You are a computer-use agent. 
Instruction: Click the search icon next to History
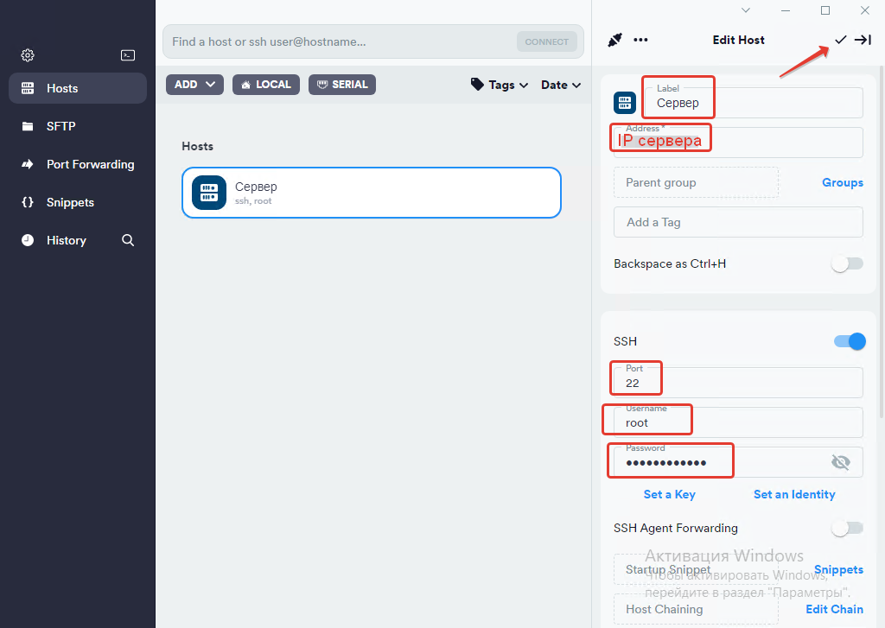click(128, 240)
